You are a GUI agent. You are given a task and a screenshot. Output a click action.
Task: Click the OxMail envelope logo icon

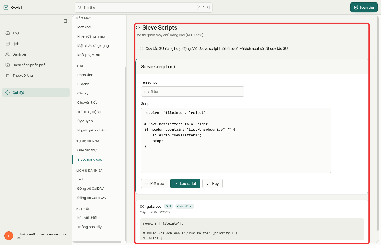[x=6, y=7]
